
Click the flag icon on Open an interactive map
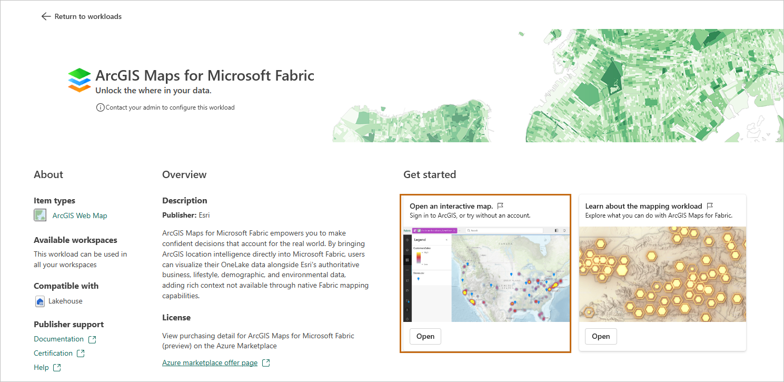pos(501,206)
